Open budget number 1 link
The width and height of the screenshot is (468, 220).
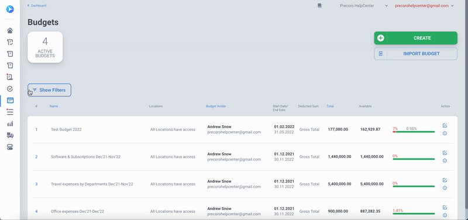(36, 129)
